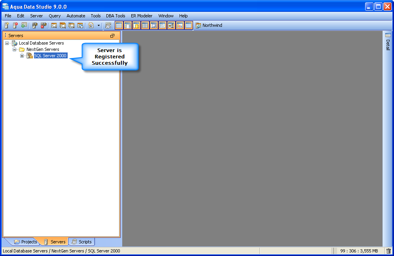394x256 pixels.
Task: Click the highlighted hierarchy diagram icon
Action: coord(171,25)
